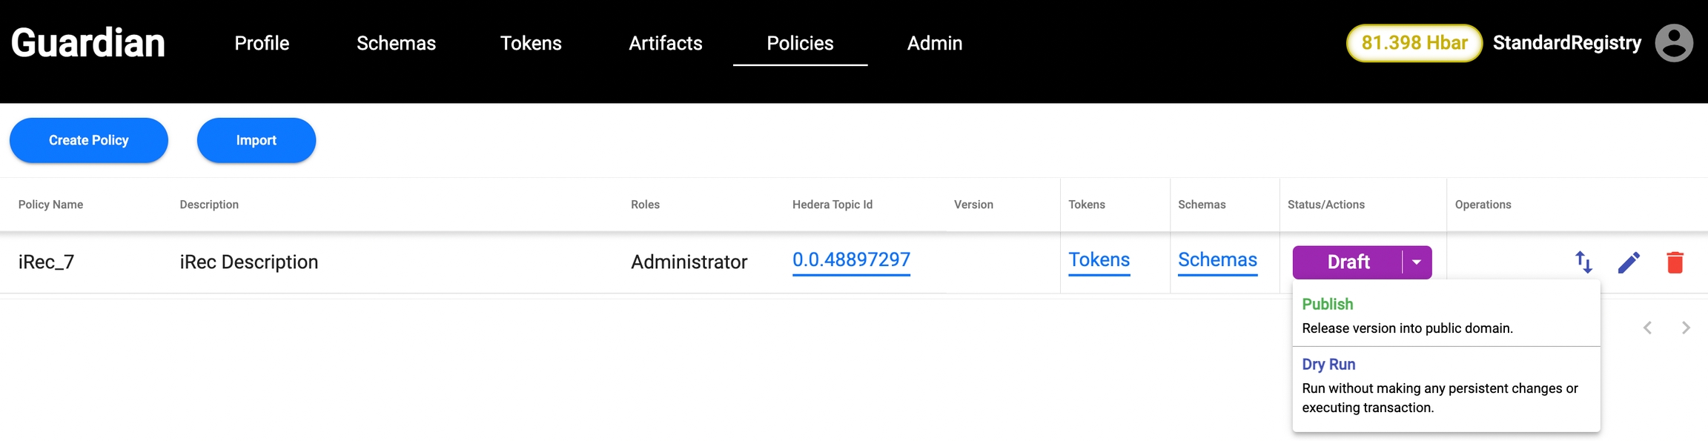Switch to the Schemas navigation tab
The image size is (1708, 441).
pos(396,43)
